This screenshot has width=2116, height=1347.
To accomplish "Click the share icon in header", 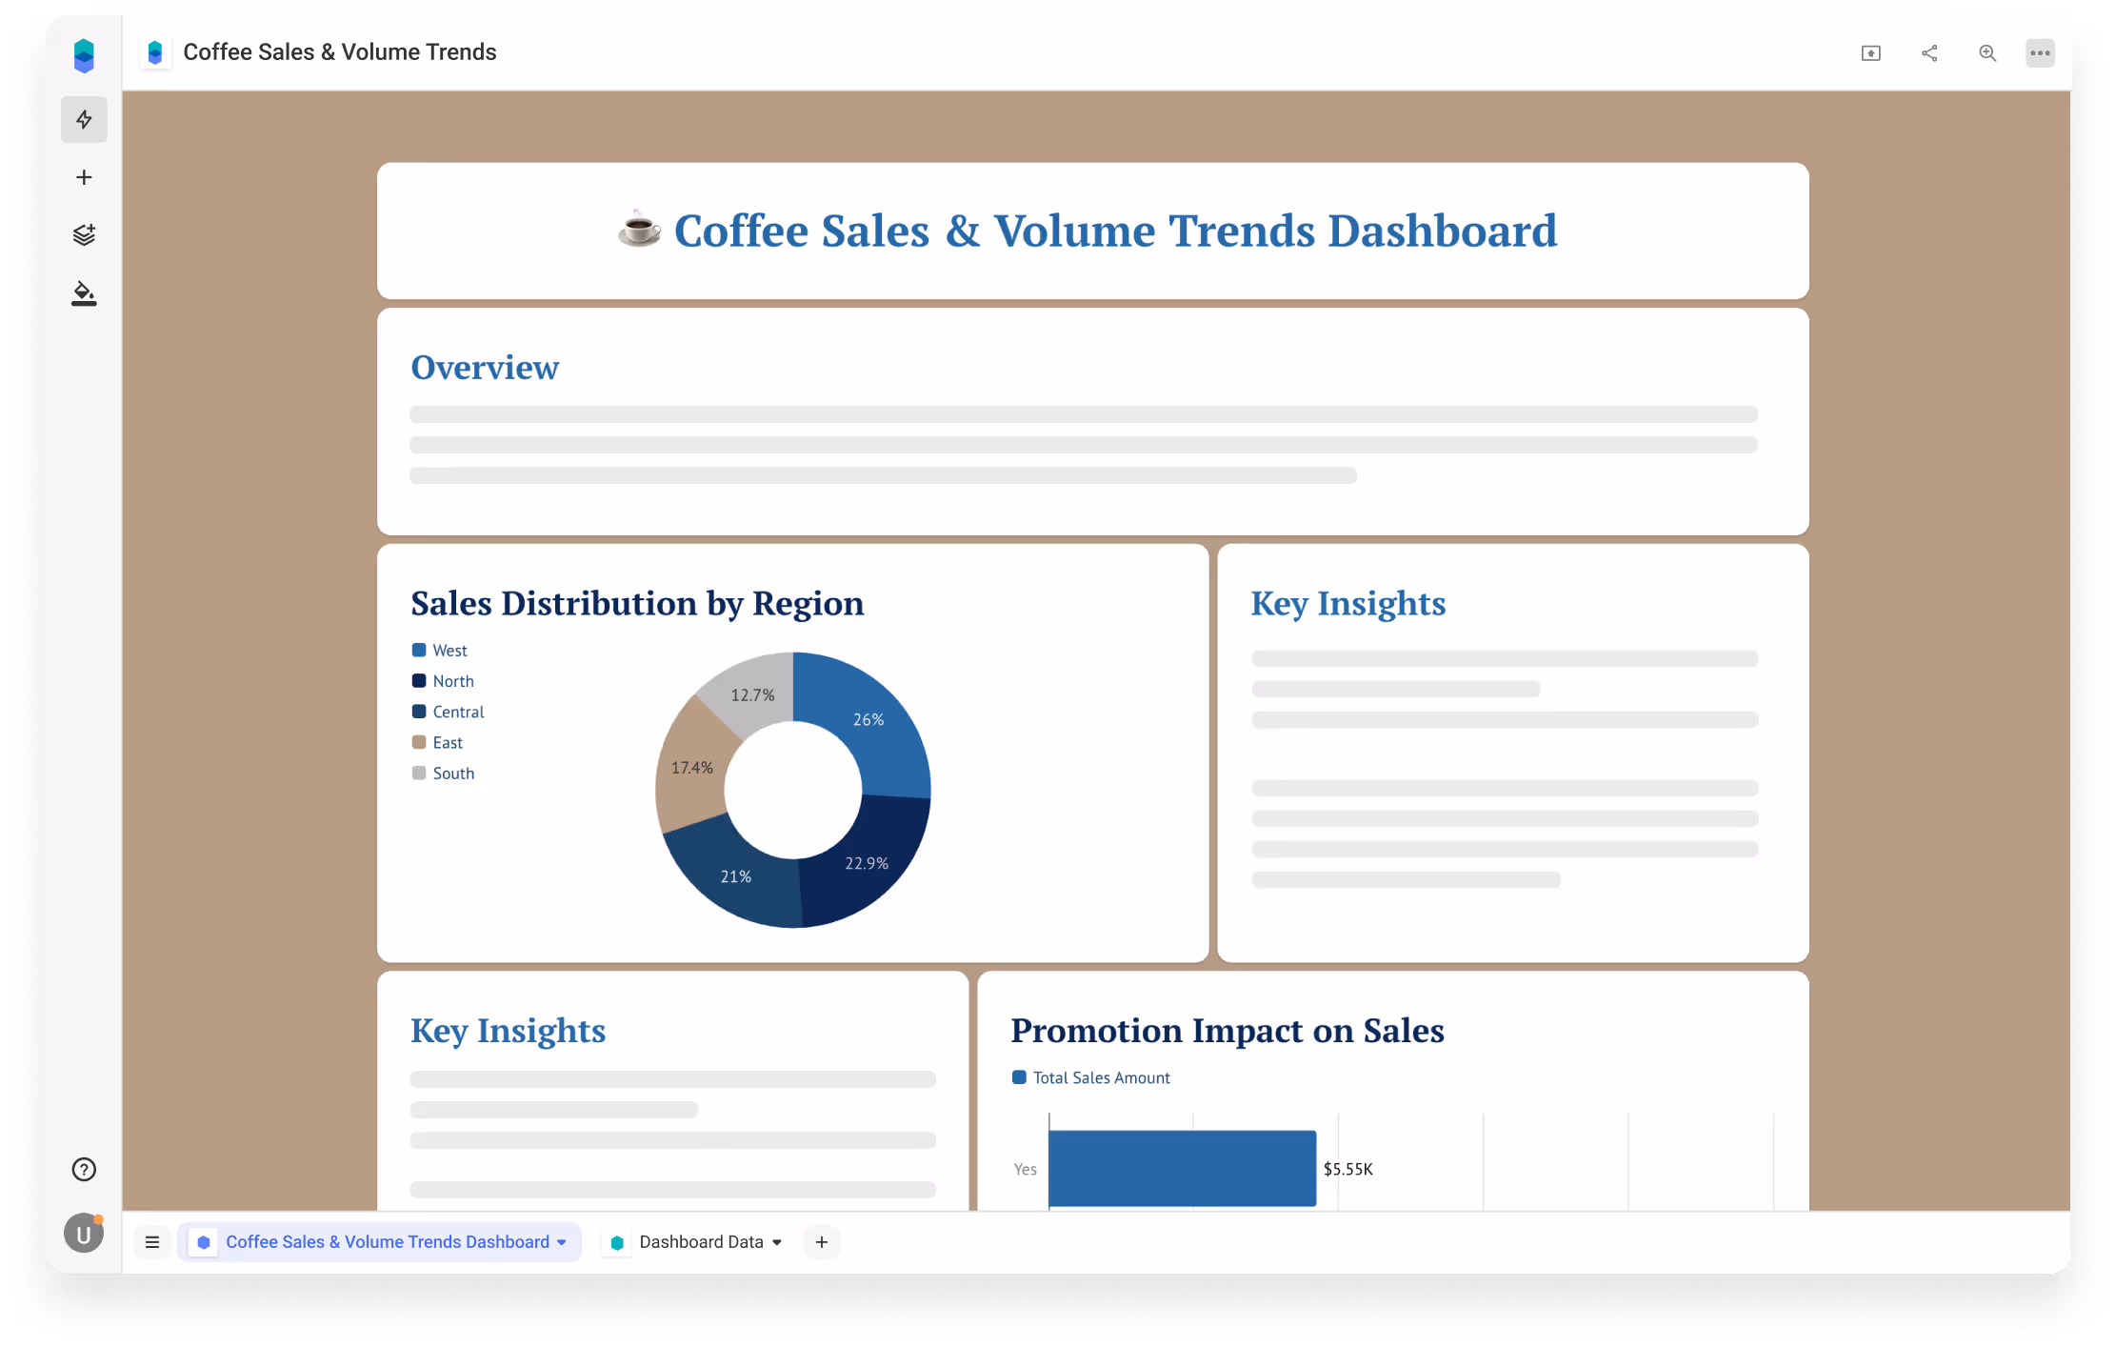I will tap(1929, 53).
